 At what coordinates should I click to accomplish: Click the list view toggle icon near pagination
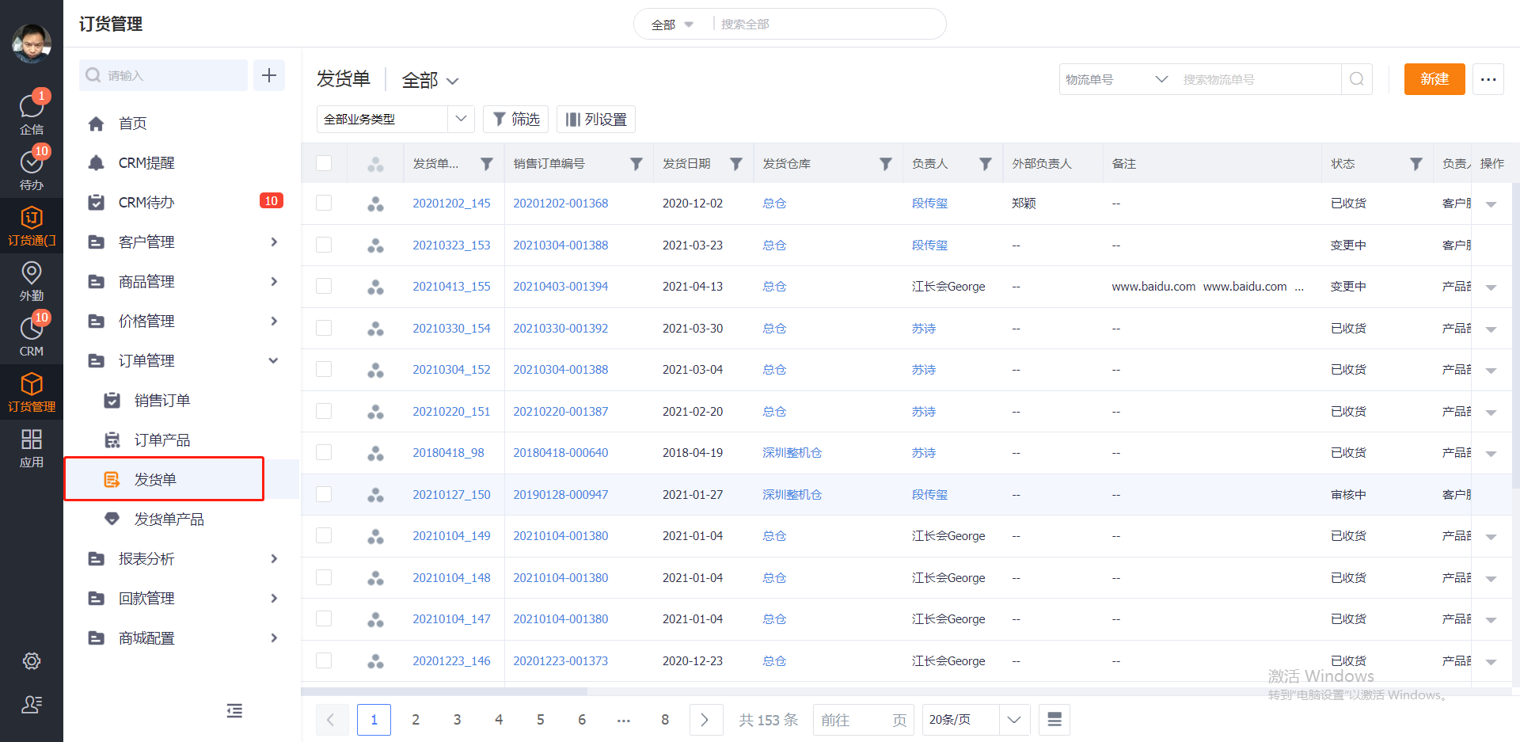1054,719
